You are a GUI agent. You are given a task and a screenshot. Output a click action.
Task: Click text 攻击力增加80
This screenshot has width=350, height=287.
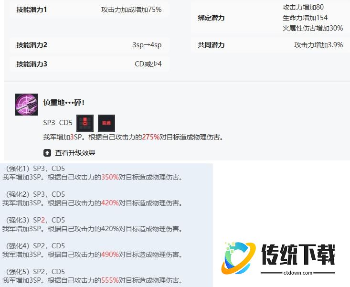(303, 7)
